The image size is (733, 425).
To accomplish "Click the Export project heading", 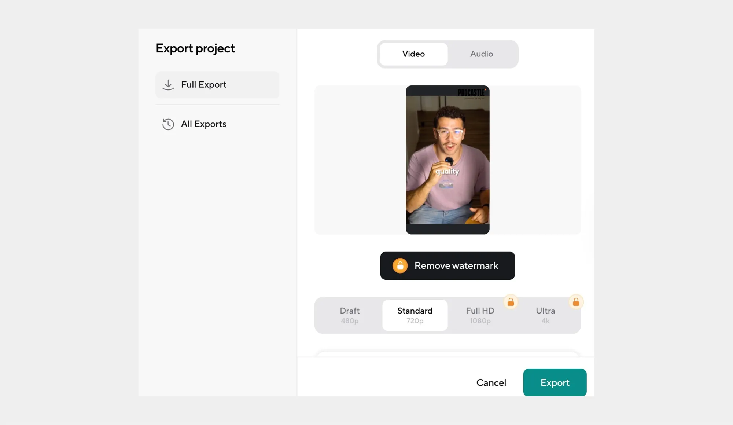I will (195, 48).
